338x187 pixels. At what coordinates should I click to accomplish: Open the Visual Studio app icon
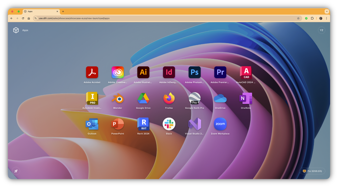click(195, 124)
